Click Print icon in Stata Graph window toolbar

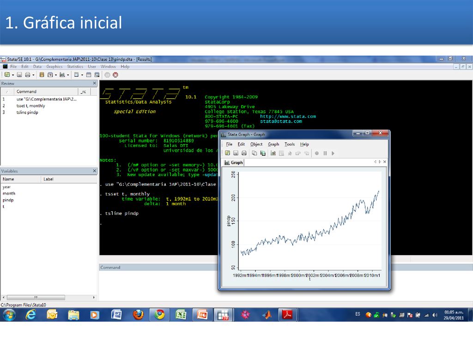(x=244, y=153)
